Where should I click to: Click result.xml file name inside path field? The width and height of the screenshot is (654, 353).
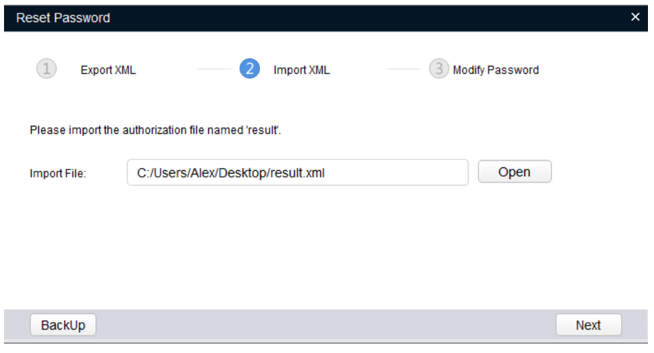tap(302, 172)
